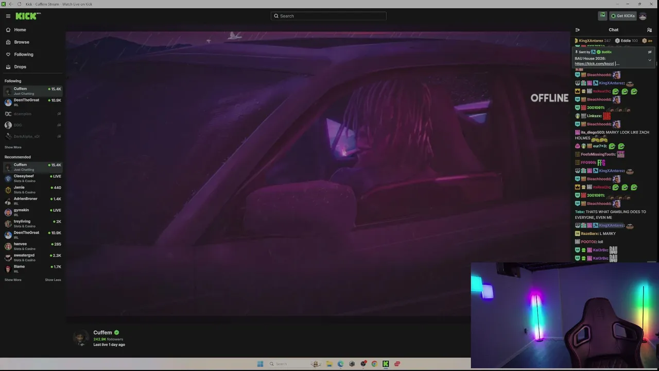
Task: Open Google Chrome from the taskbar
Action: click(374, 364)
